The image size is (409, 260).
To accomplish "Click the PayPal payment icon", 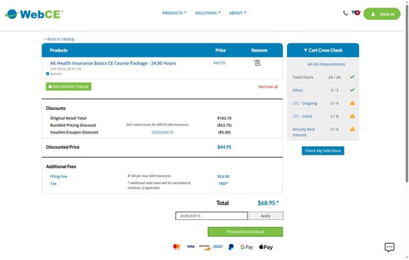I will pos(231,247).
